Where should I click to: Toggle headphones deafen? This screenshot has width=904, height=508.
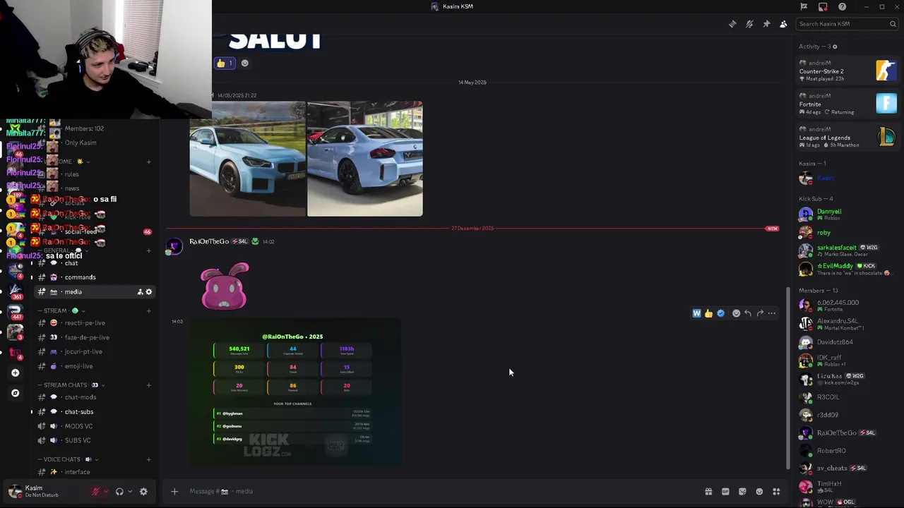click(119, 492)
